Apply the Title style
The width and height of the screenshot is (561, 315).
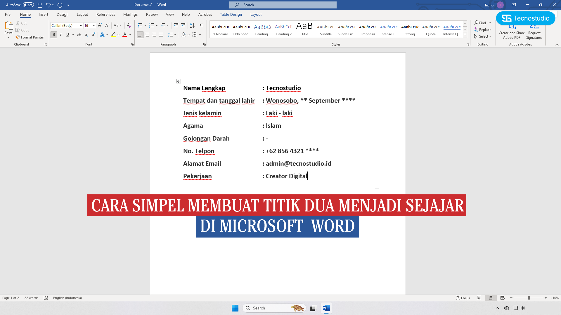pyautogui.click(x=305, y=29)
